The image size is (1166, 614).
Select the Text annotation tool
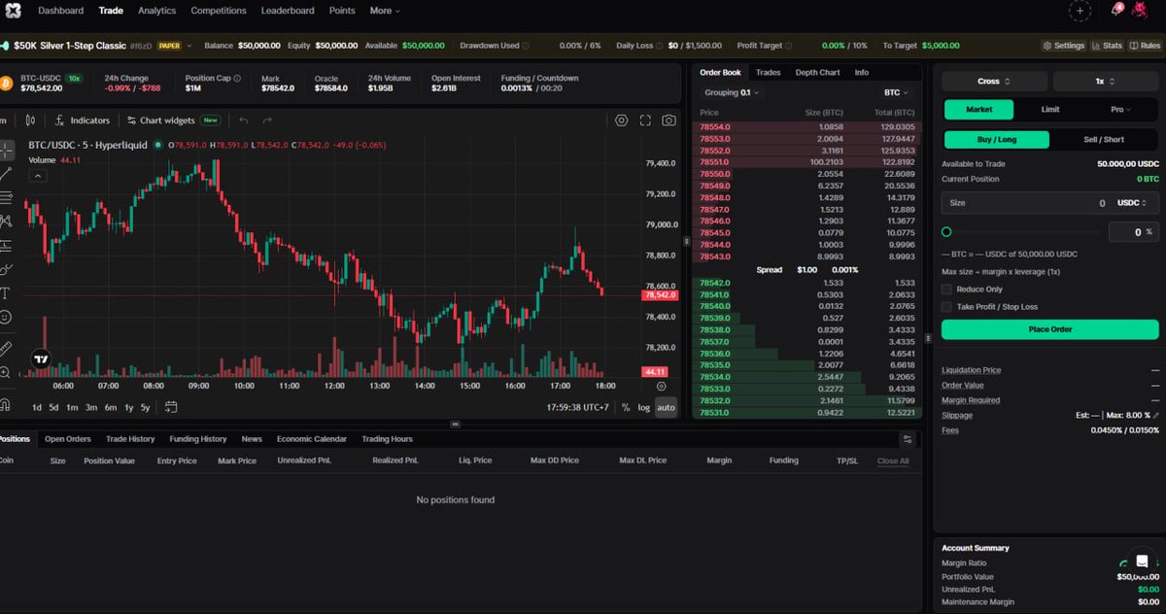[x=6, y=292]
